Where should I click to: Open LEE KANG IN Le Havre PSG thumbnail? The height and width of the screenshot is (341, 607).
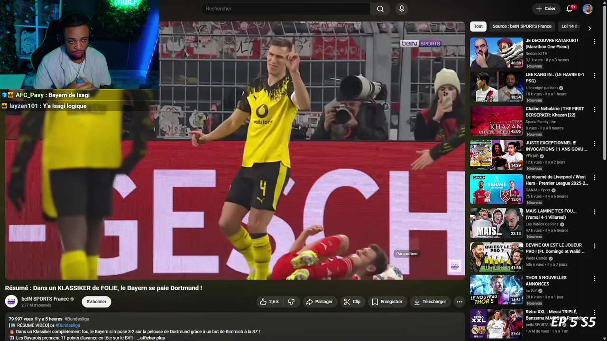(x=497, y=87)
